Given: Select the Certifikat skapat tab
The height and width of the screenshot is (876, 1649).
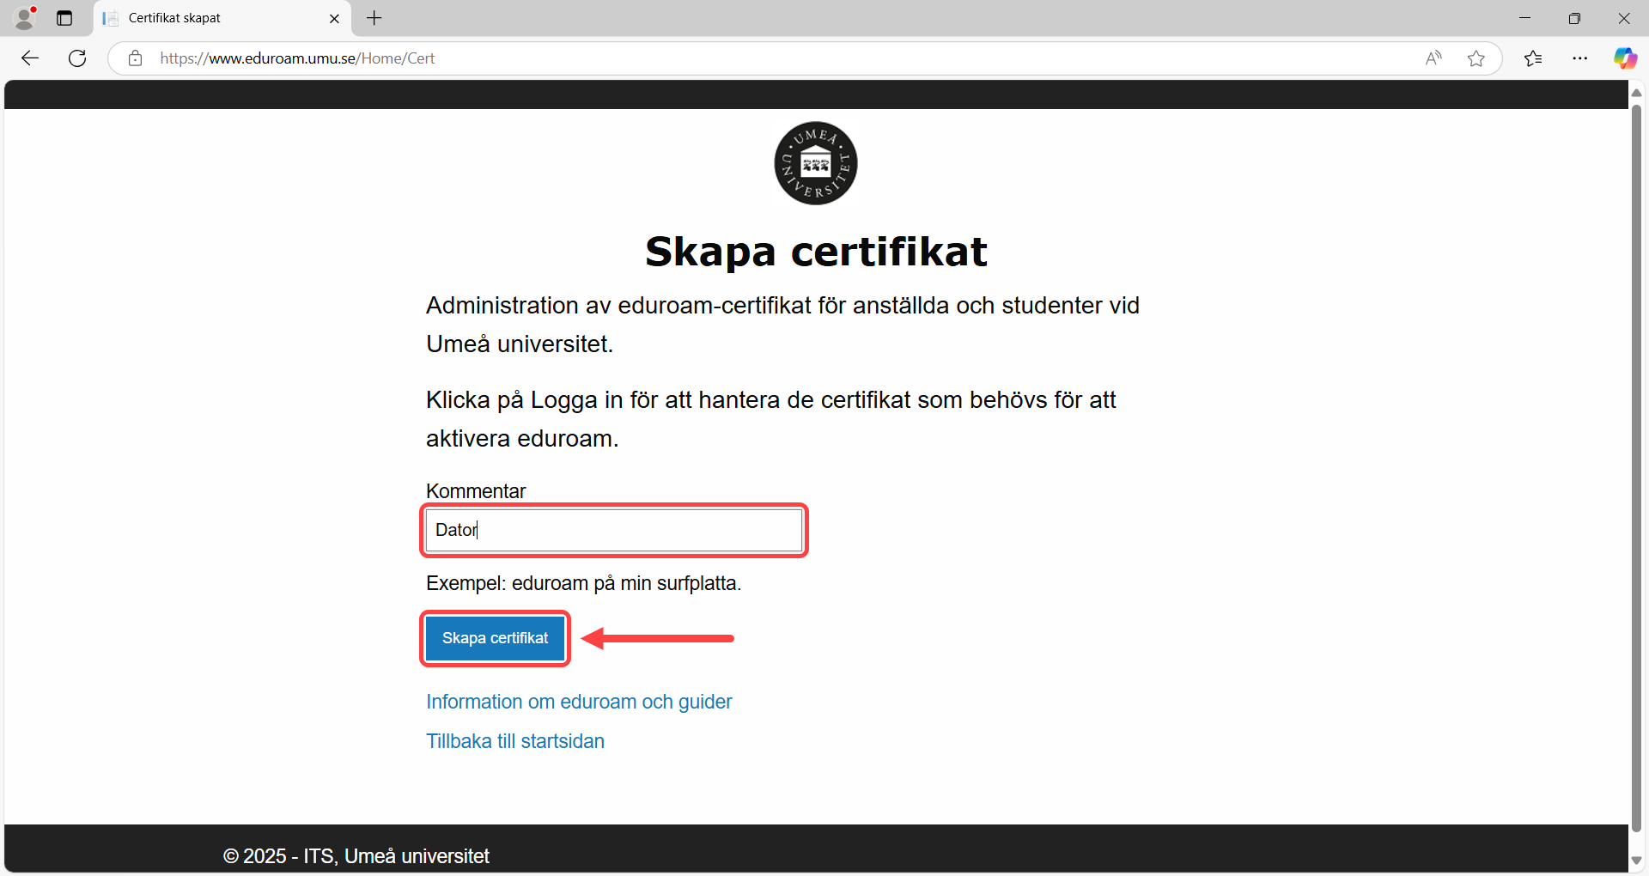Looking at the screenshot, I should pos(223,18).
